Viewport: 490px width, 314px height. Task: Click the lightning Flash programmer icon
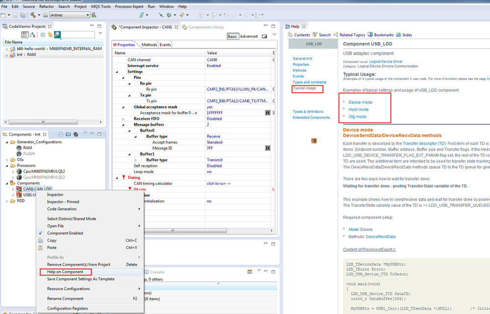point(142,15)
